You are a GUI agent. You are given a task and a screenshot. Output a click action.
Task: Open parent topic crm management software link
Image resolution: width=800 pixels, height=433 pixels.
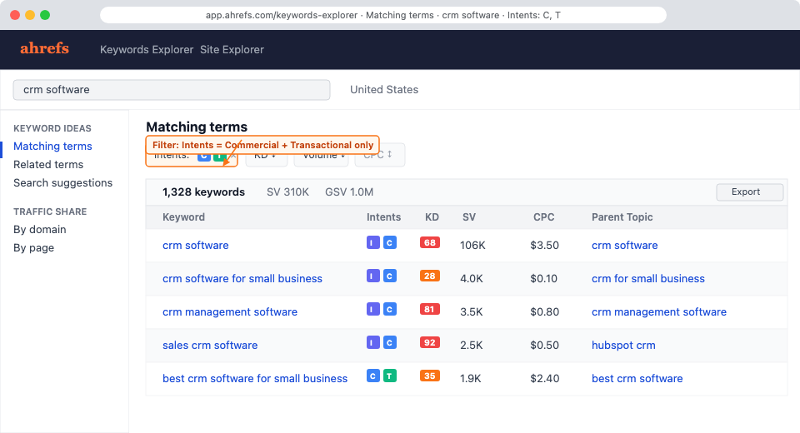(x=658, y=311)
